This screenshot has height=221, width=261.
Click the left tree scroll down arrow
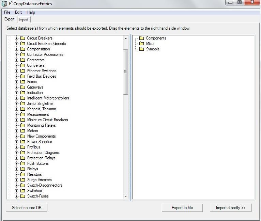click(x=126, y=196)
